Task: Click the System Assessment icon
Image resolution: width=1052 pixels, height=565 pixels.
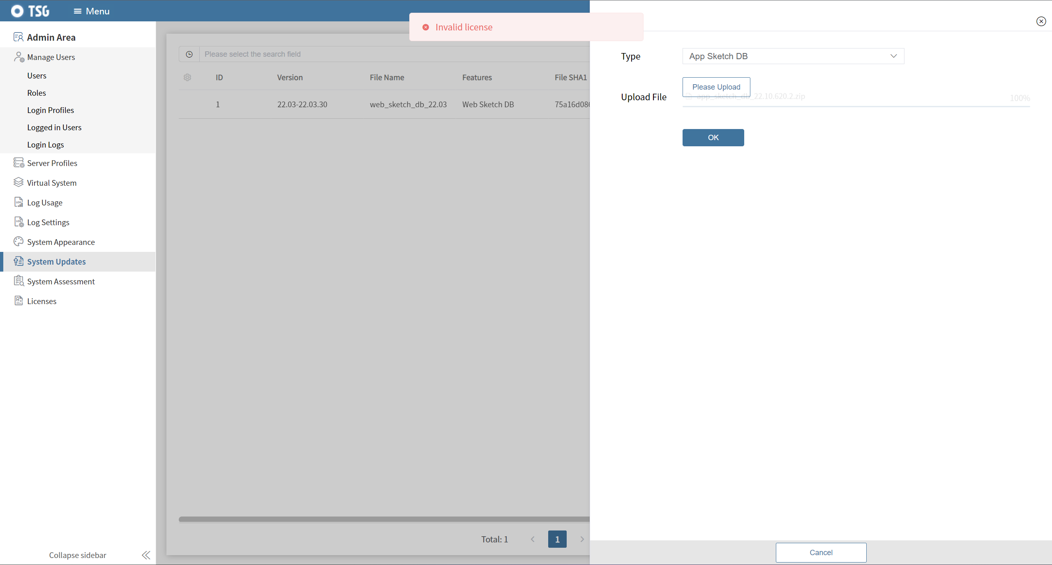Action: 18,281
